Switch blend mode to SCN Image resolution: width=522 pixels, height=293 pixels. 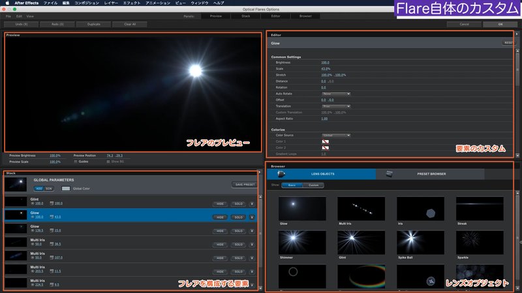tap(49, 189)
